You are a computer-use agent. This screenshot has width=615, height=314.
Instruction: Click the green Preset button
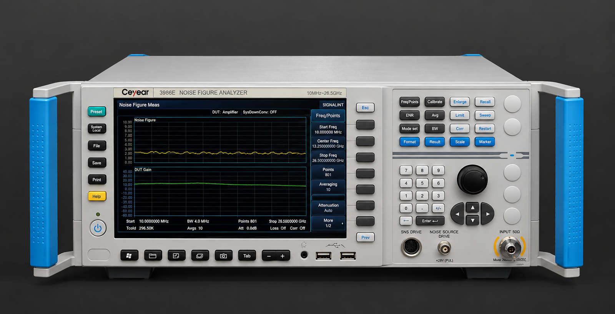pyautogui.click(x=96, y=112)
